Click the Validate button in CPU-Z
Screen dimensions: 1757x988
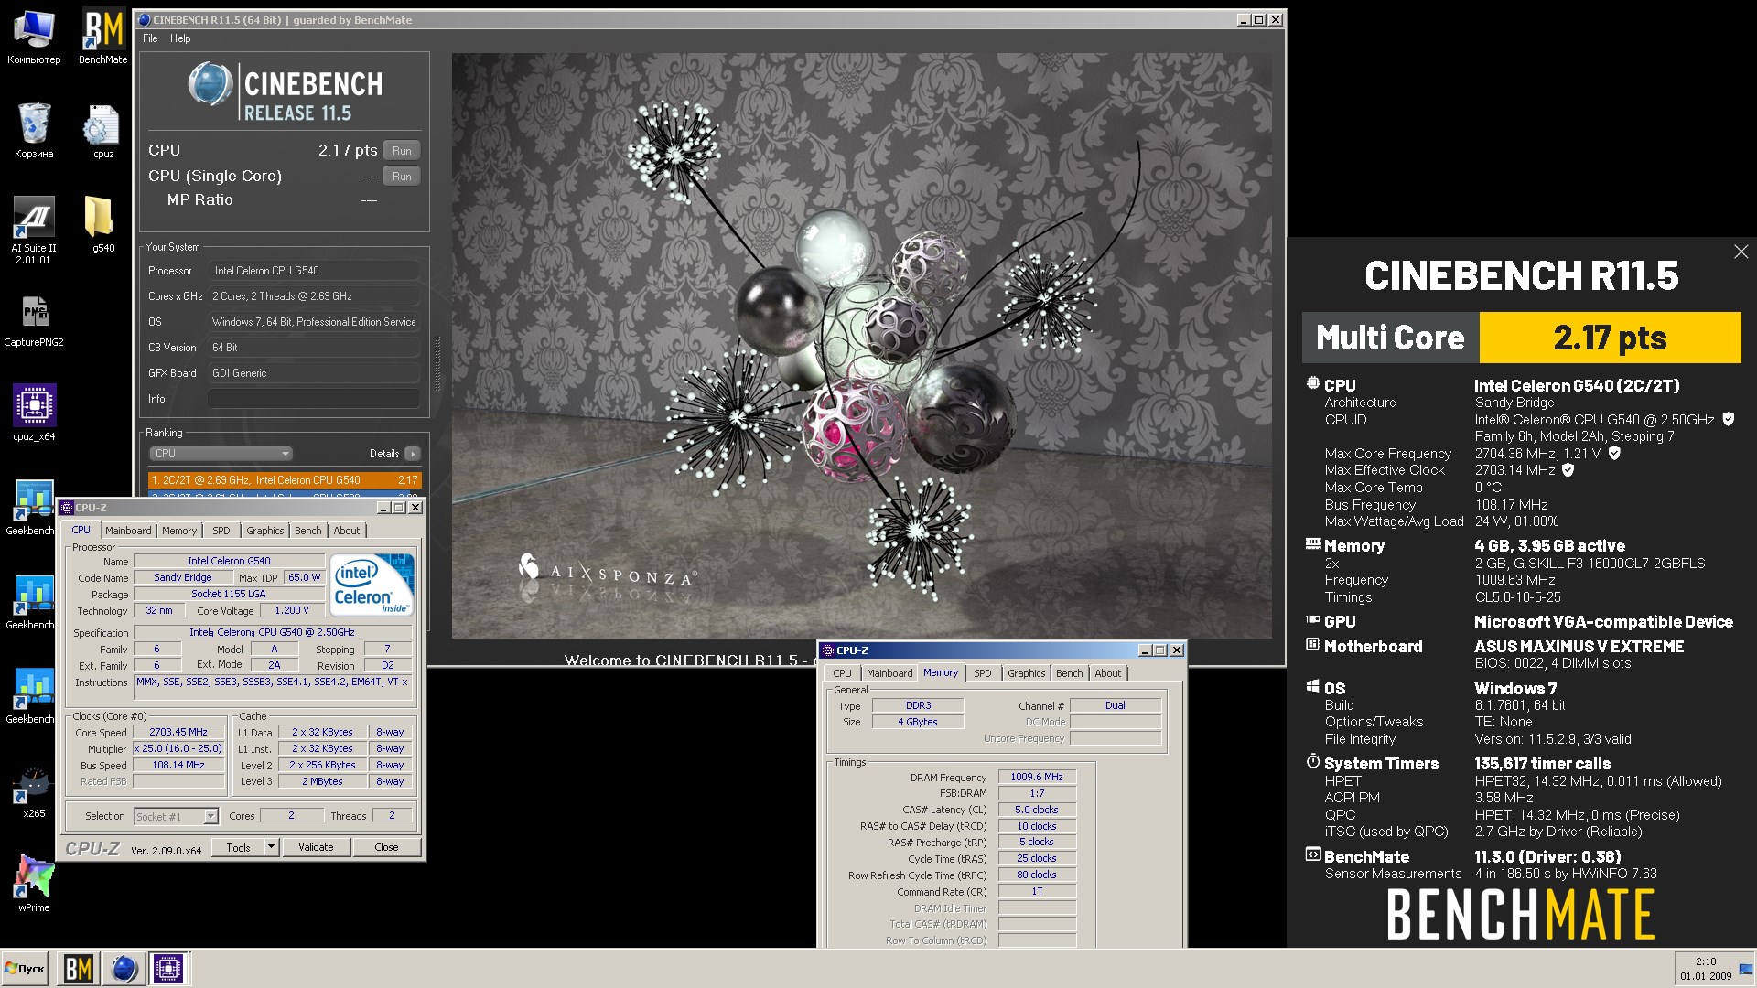[x=316, y=847]
